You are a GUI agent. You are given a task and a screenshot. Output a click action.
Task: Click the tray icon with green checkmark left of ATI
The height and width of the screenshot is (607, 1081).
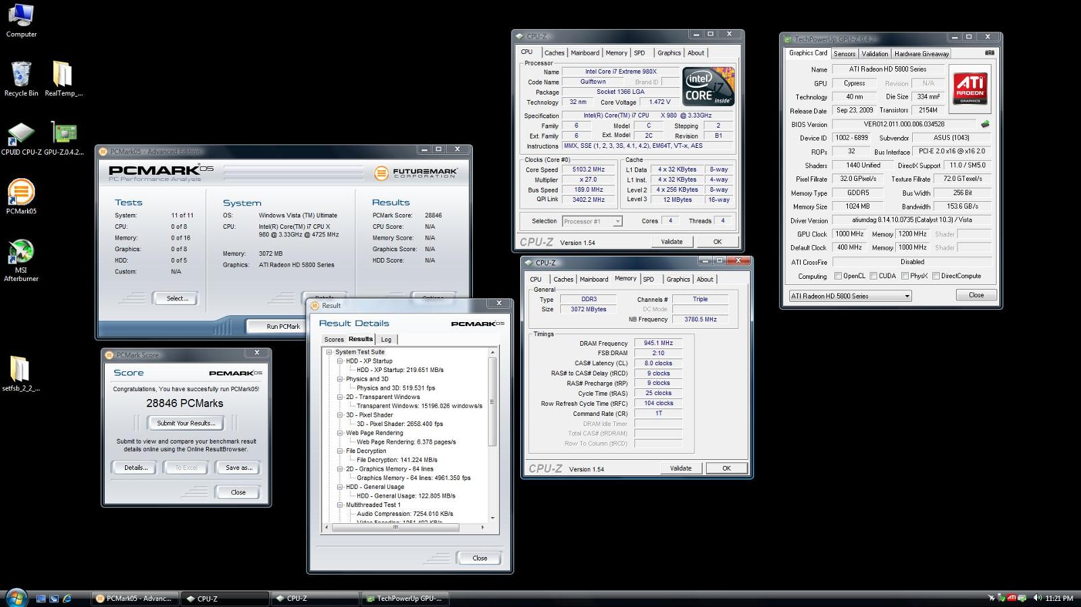click(x=1001, y=598)
